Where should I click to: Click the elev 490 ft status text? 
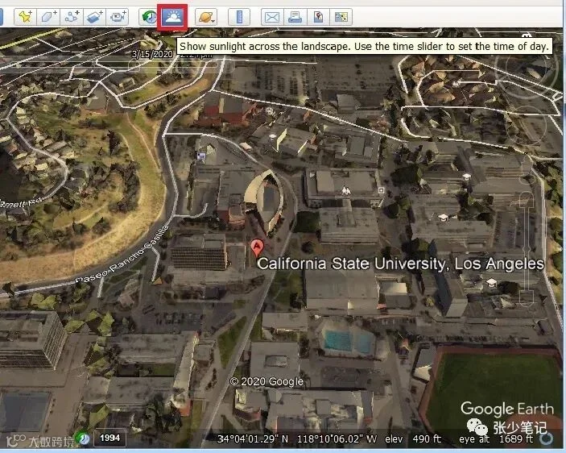point(413,439)
